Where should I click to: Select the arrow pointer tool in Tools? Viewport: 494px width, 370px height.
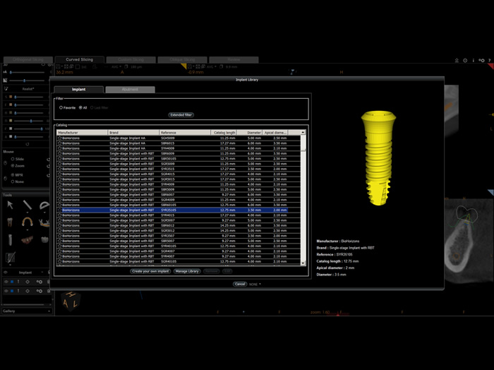[x=10, y=205]
